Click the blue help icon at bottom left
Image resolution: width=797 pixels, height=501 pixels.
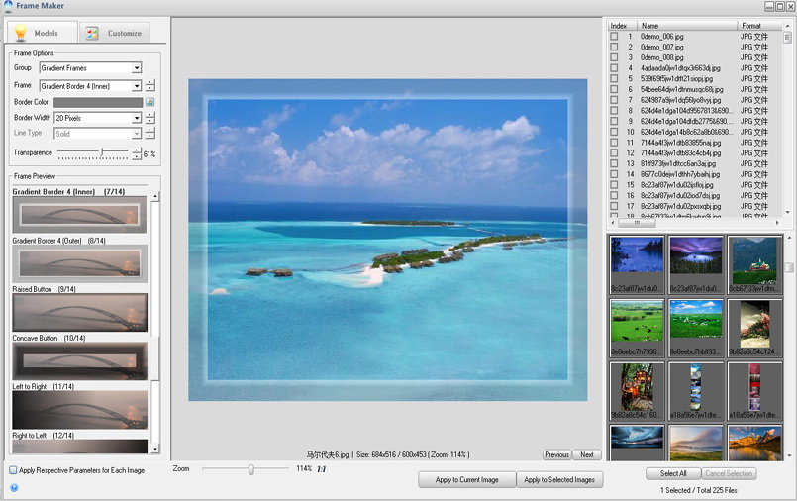point(14,487)
